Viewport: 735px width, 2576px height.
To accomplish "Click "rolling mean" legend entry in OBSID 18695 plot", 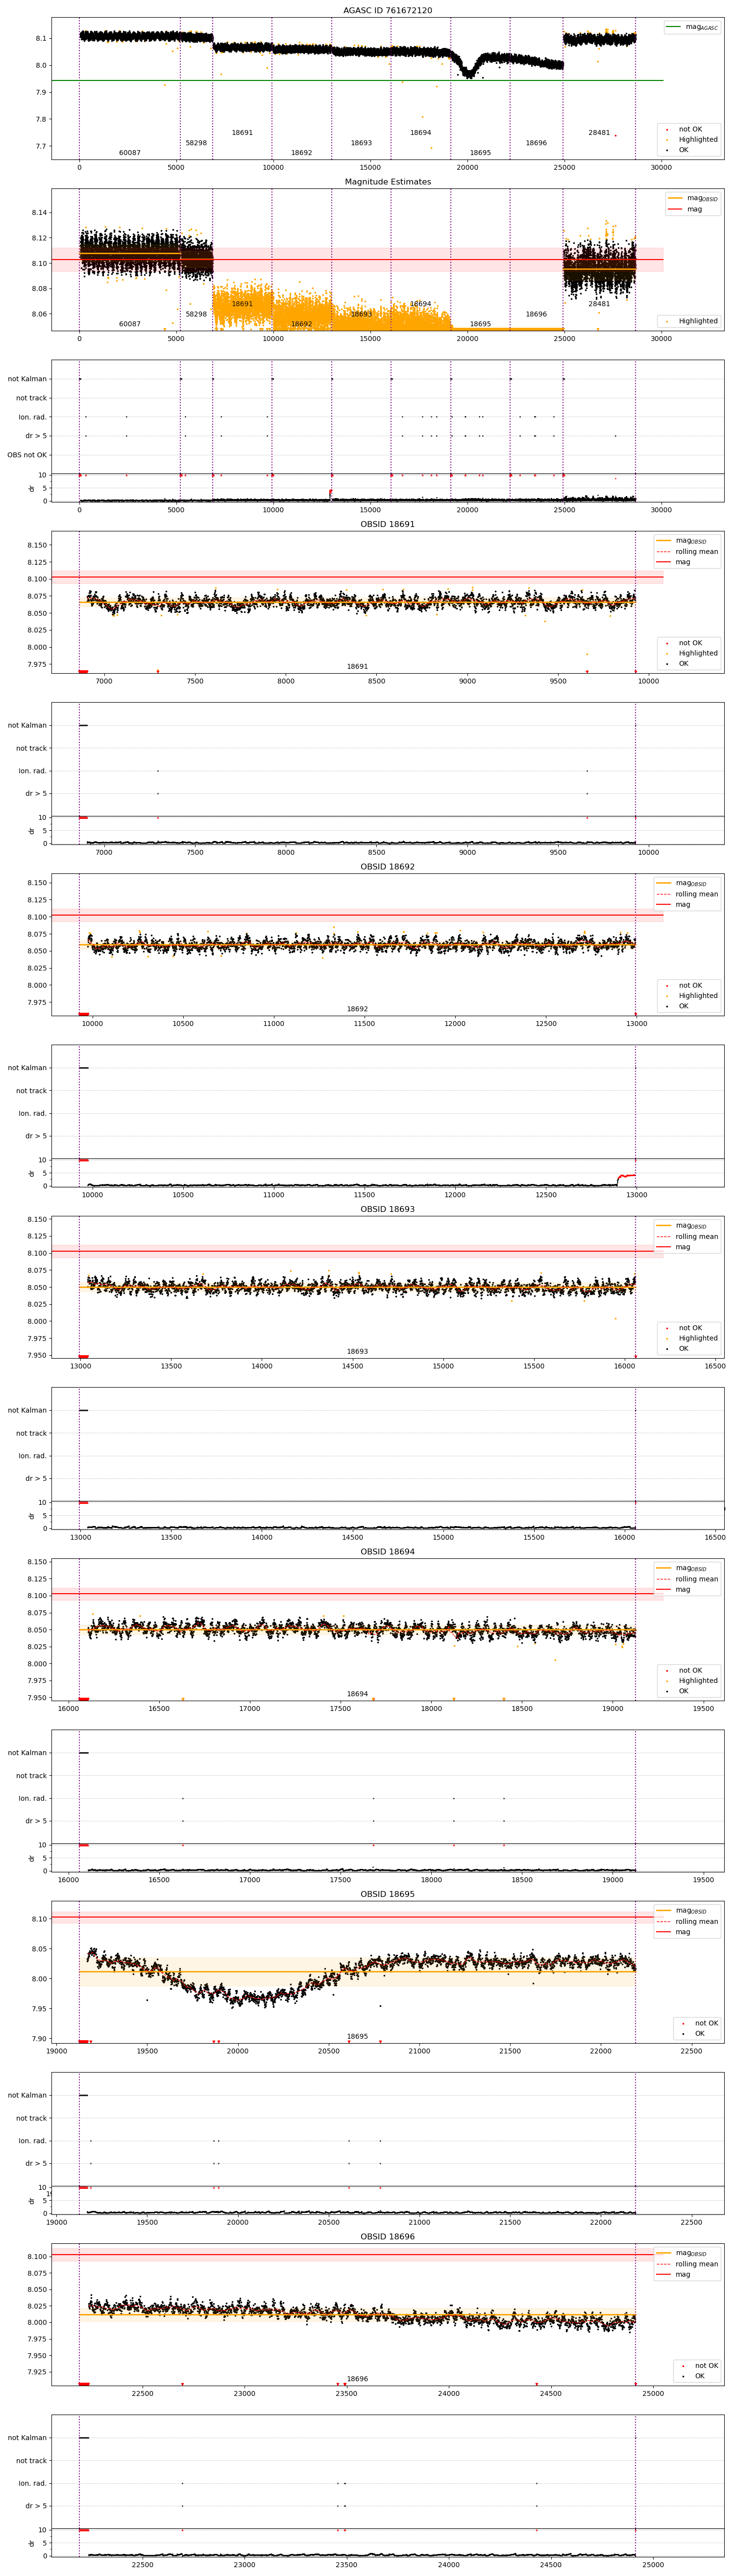I will (687, 1921).
